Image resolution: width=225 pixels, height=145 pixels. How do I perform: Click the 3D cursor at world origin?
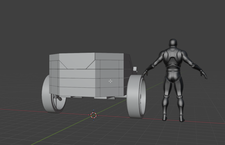point(93,115)
